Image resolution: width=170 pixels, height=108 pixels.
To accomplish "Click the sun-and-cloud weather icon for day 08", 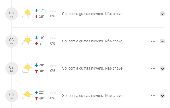I will coord(27,95).
